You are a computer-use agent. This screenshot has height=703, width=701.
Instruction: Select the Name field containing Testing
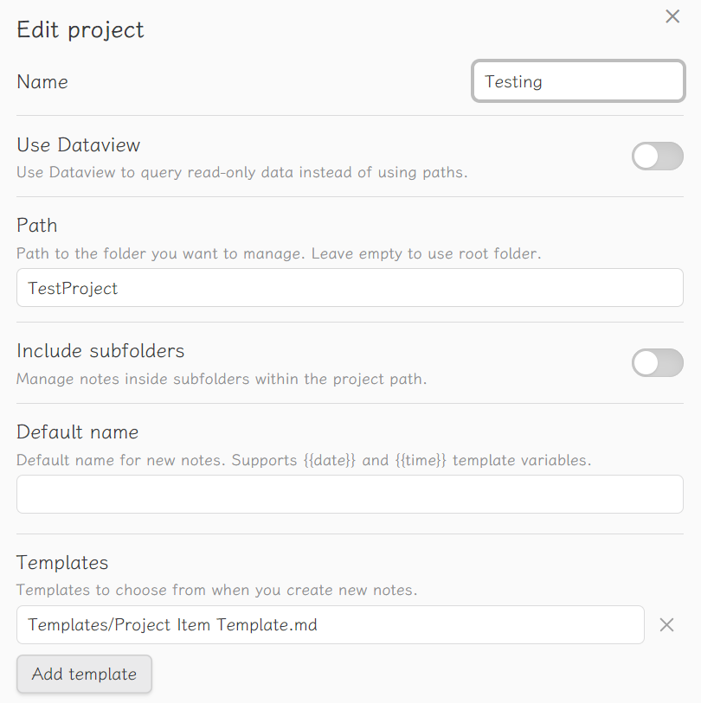pos(577,81)
